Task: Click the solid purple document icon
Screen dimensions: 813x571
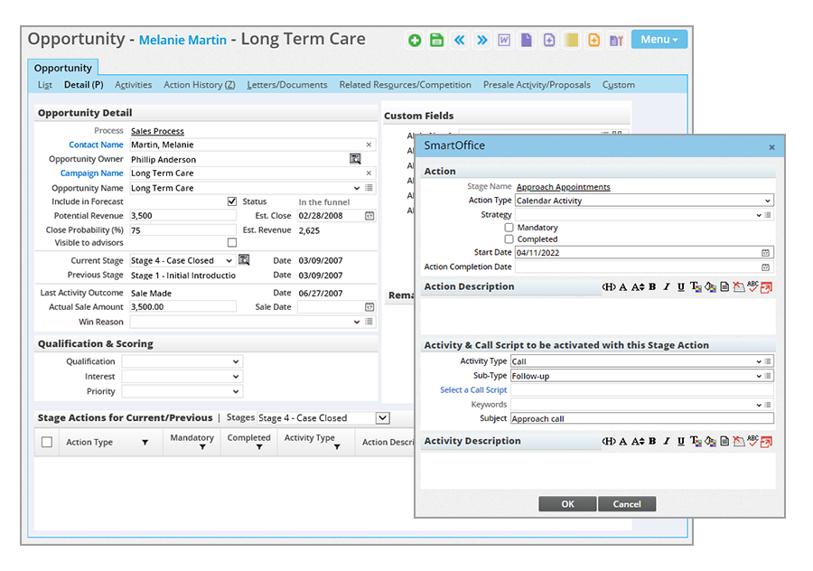Action: coord(527,40)
